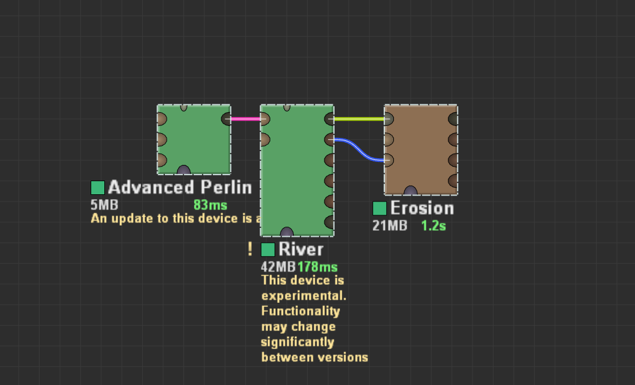Click the Erosion device's top input port
Image resolution: width=635 pixels, height=385 pixels.
tap(387, 119)
